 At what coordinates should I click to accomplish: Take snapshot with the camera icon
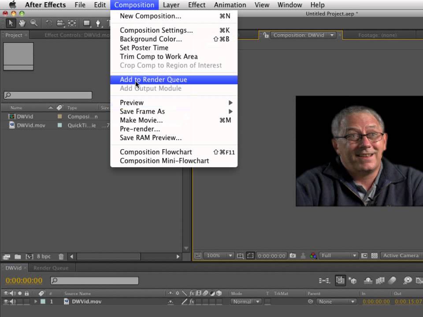[293, 255]
